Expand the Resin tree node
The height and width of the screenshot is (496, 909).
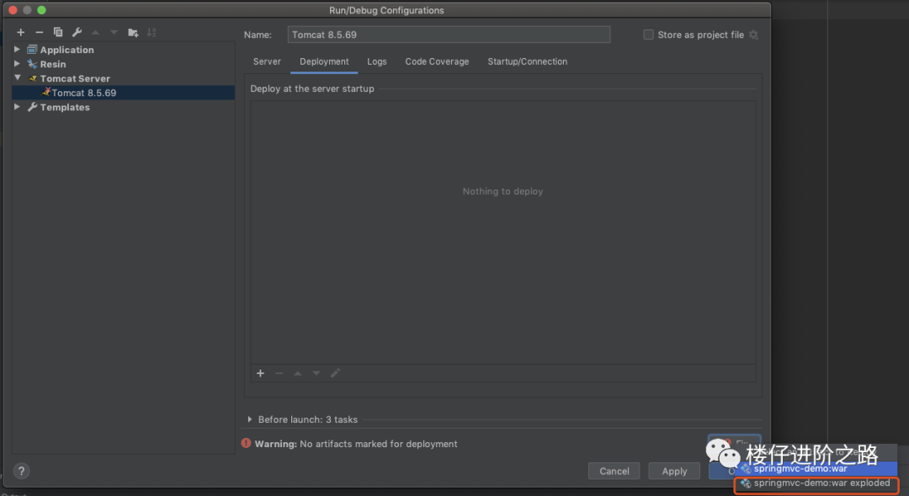(18, 64)
